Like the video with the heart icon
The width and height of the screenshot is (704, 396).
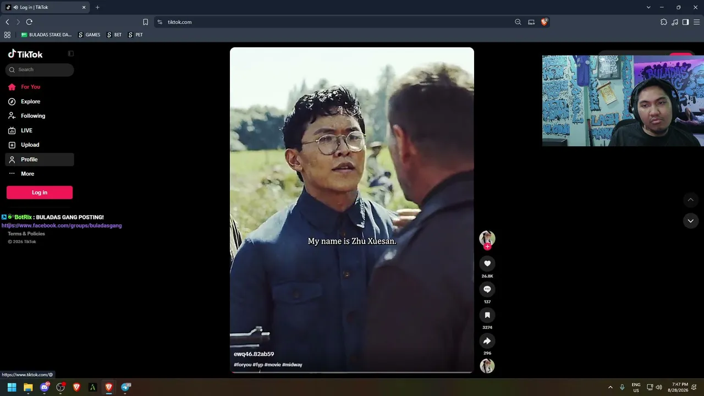tap(487, 263)
